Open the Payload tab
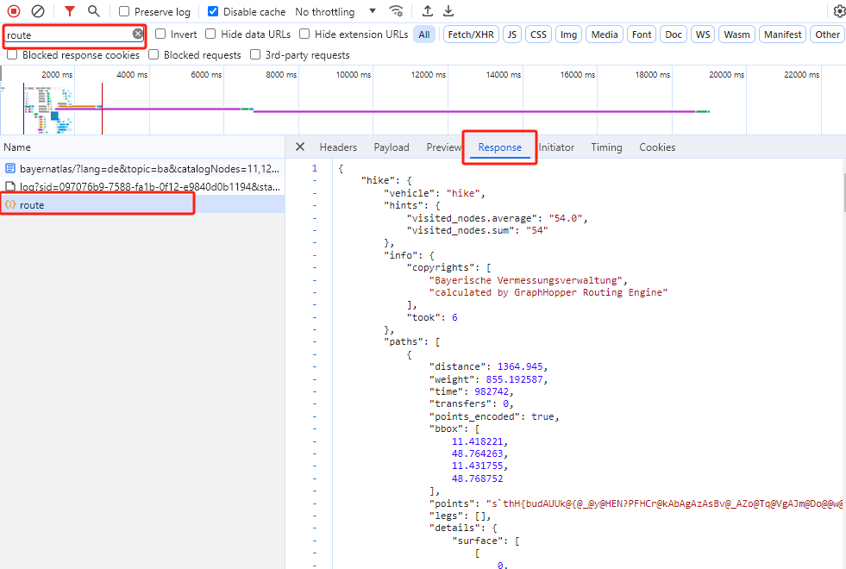The height and width of the screenshot is (569, 846). click(x=392, y=147)
